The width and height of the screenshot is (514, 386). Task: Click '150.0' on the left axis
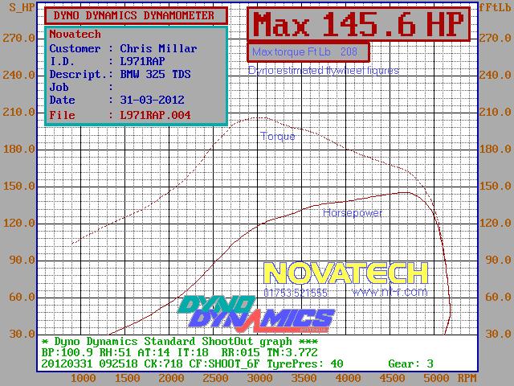point(19,187)
